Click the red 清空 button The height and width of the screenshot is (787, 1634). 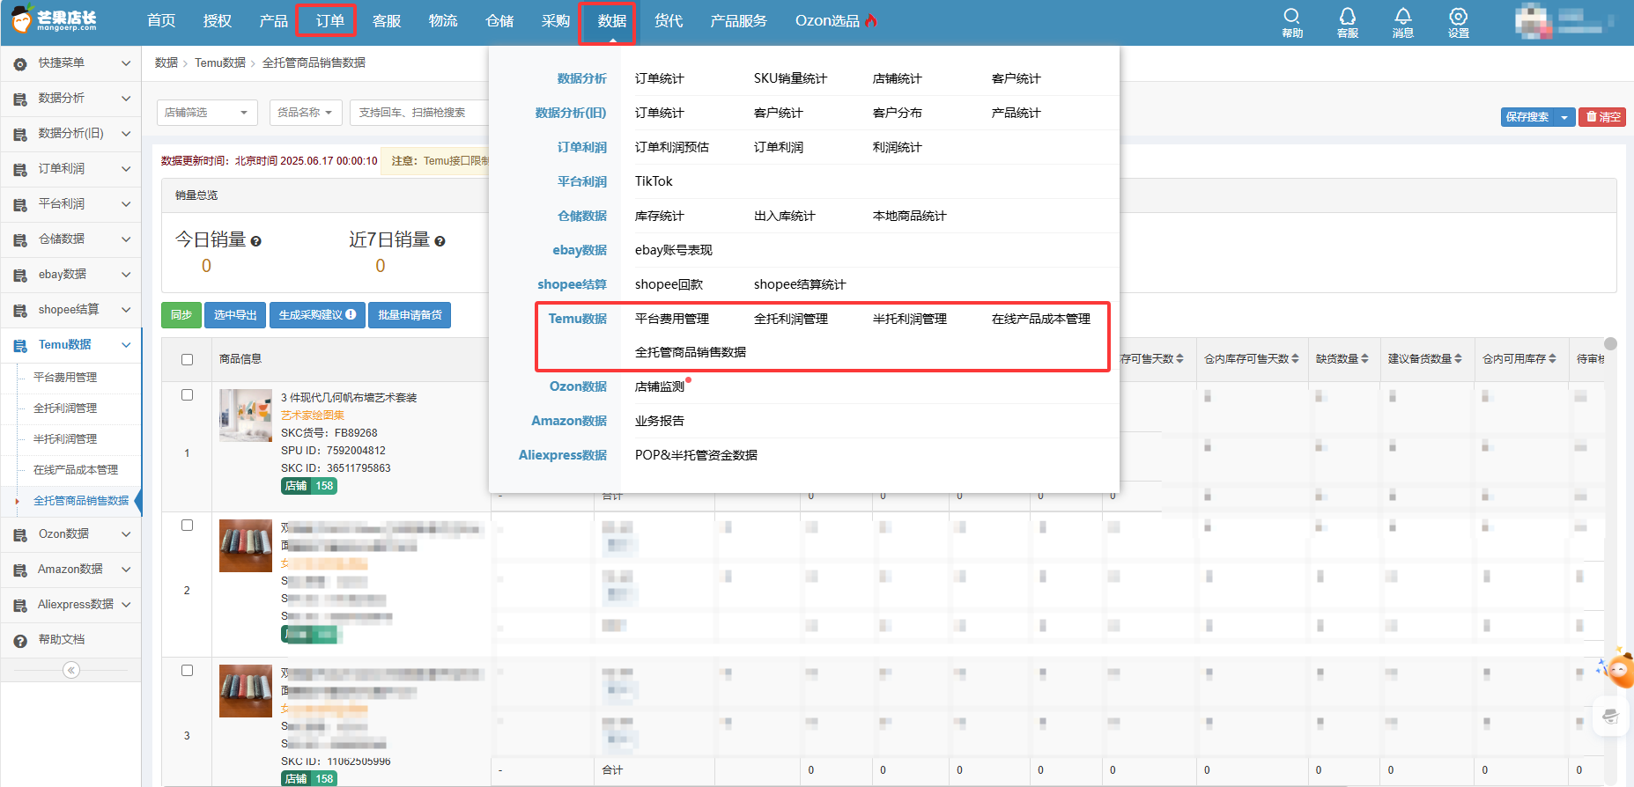1602,117
